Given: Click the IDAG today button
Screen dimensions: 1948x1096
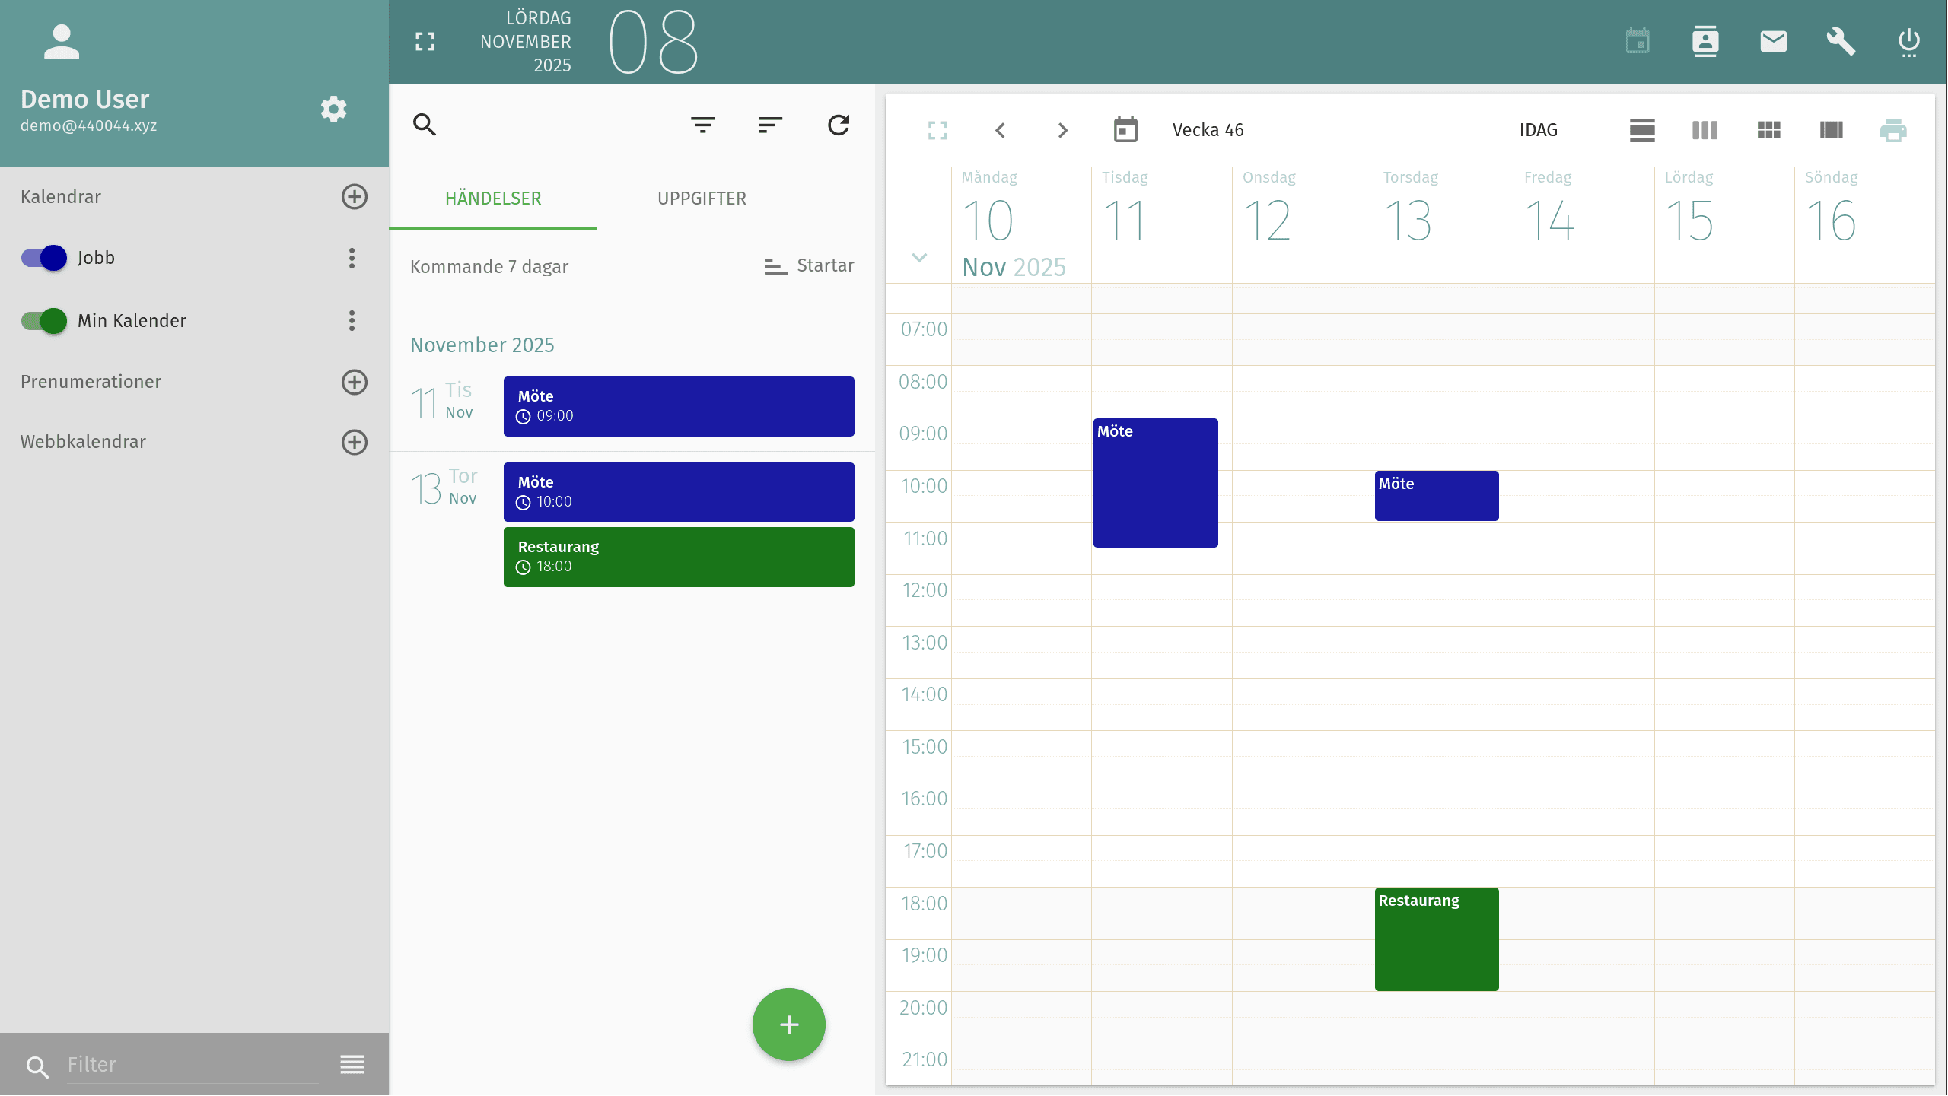Looking at the screenshot, I should [x=1538, y=130].
